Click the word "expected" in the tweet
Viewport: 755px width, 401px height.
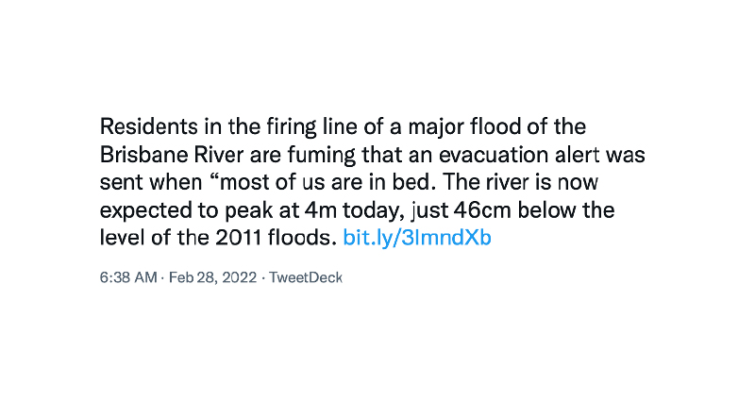pyautogui.click(x=142, y=209)
